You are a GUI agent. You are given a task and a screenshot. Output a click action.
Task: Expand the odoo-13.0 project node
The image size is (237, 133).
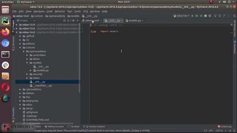(x=17, y=28)
